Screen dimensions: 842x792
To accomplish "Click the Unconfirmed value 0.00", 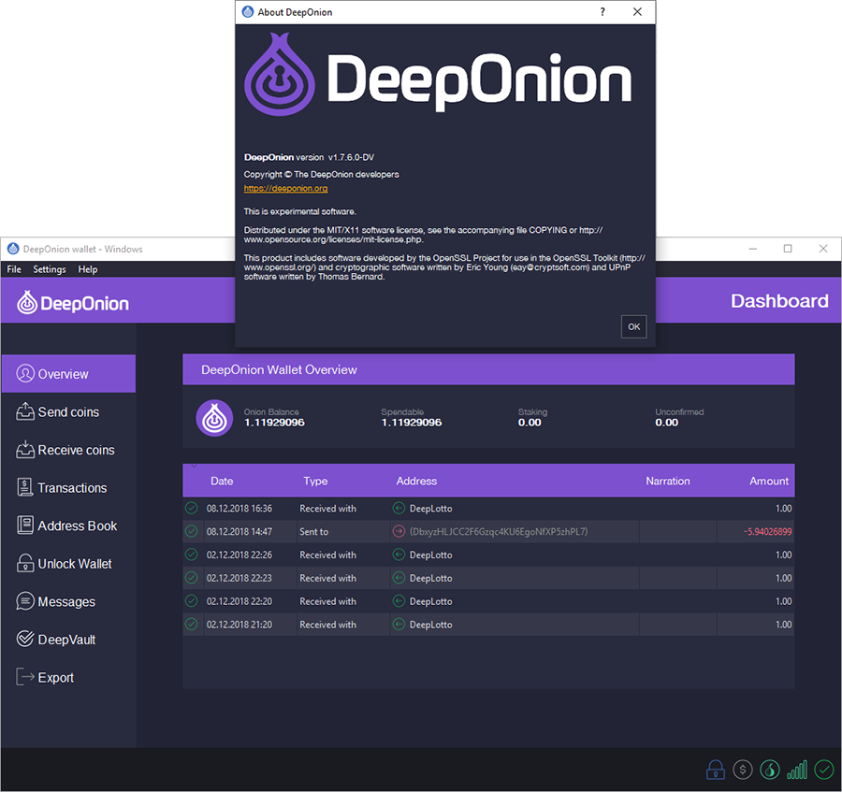I will click(666, 423).
